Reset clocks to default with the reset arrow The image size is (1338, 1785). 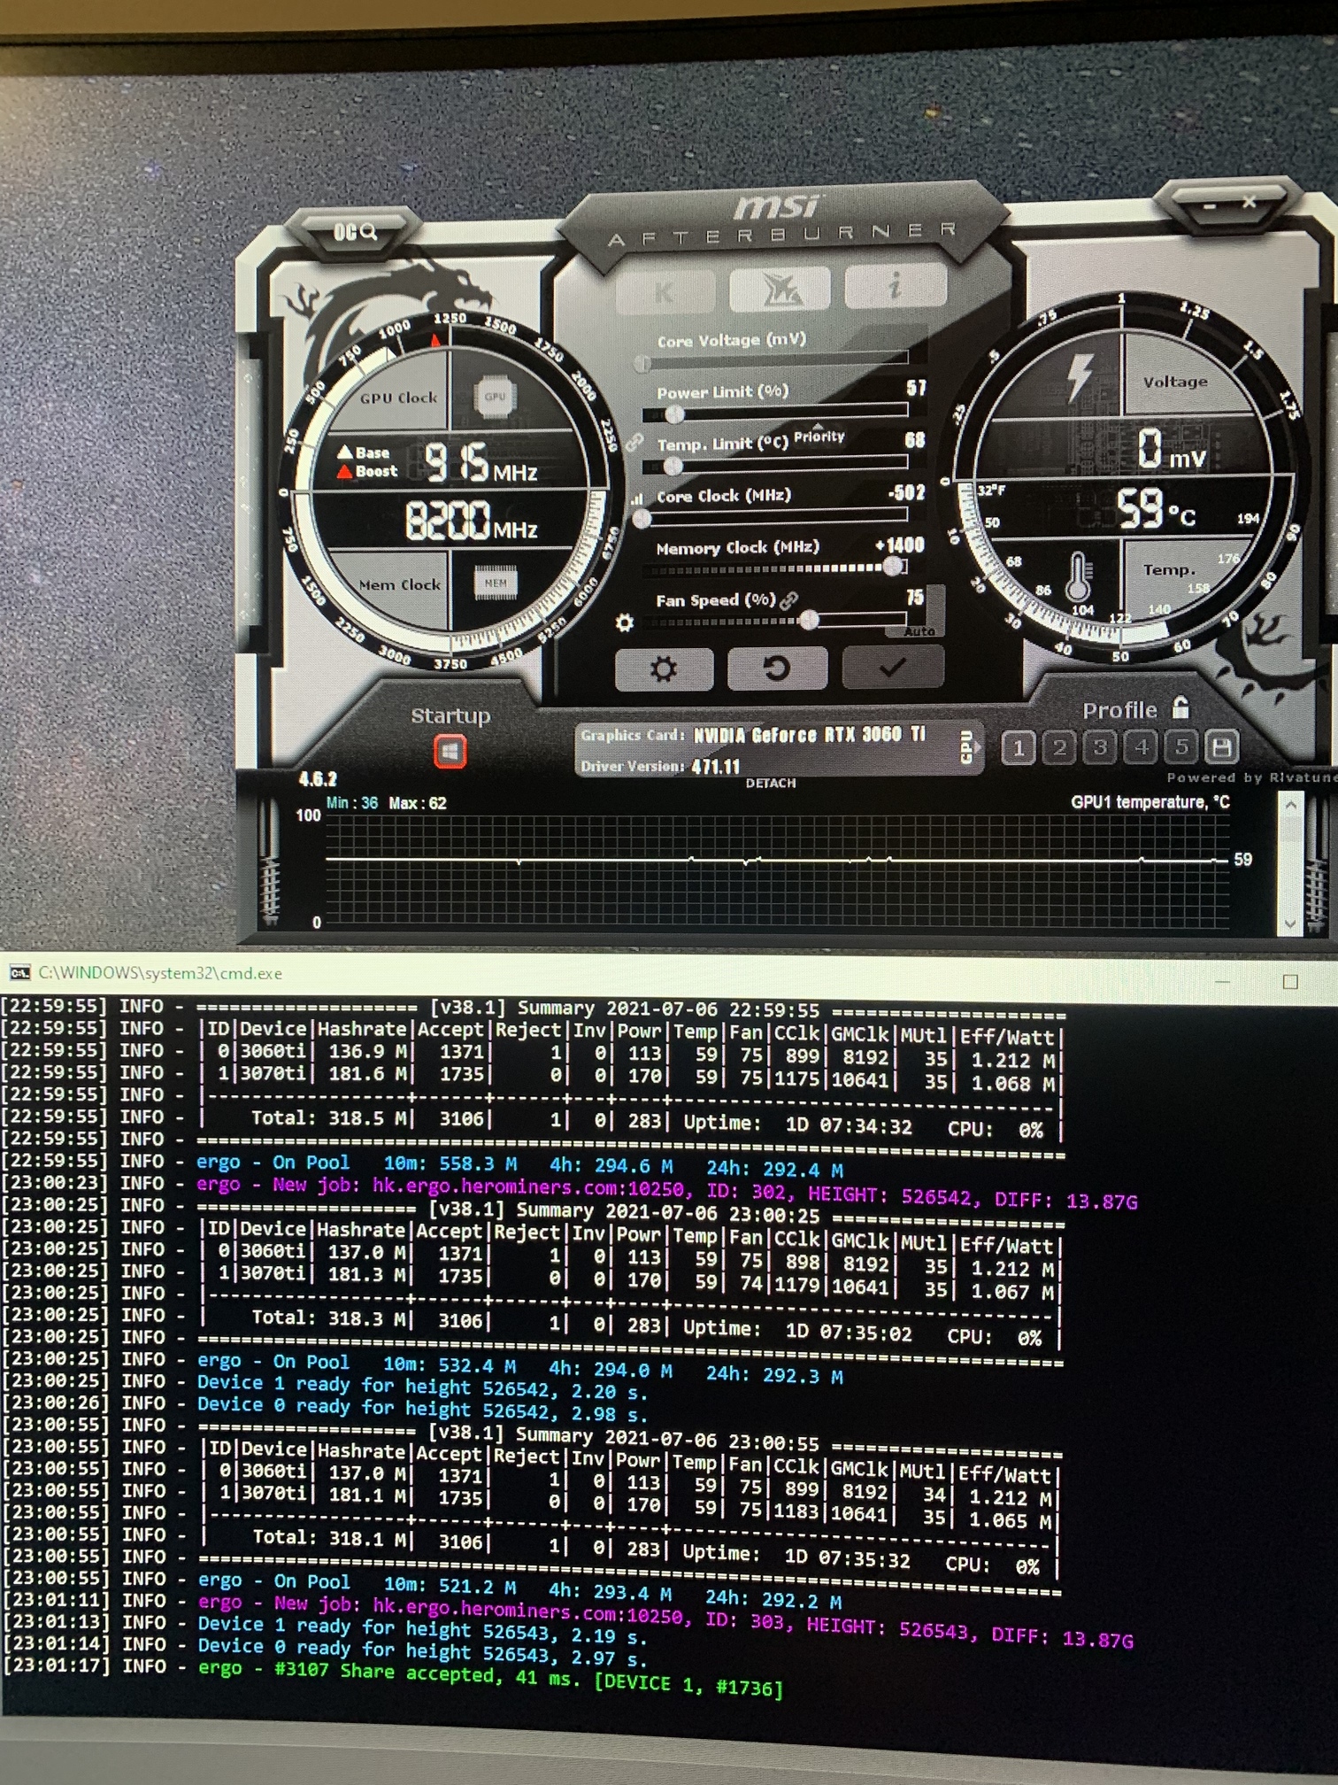(x=776, y=668)
